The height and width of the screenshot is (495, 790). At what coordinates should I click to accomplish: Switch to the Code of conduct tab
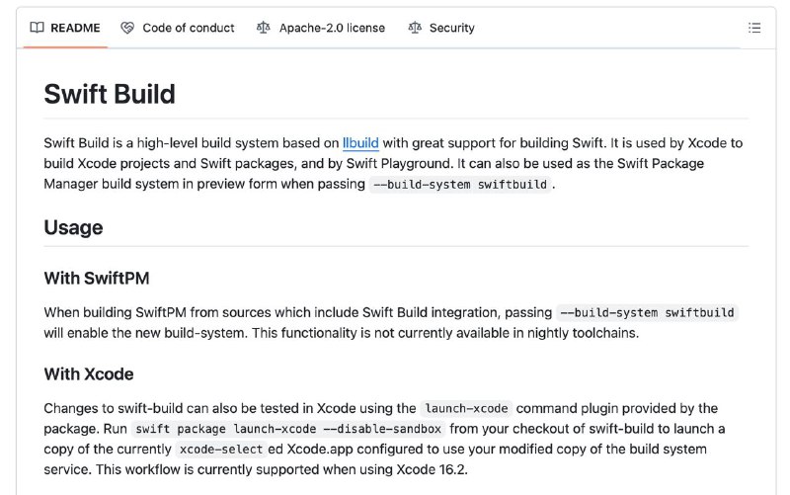pos(189,28)
